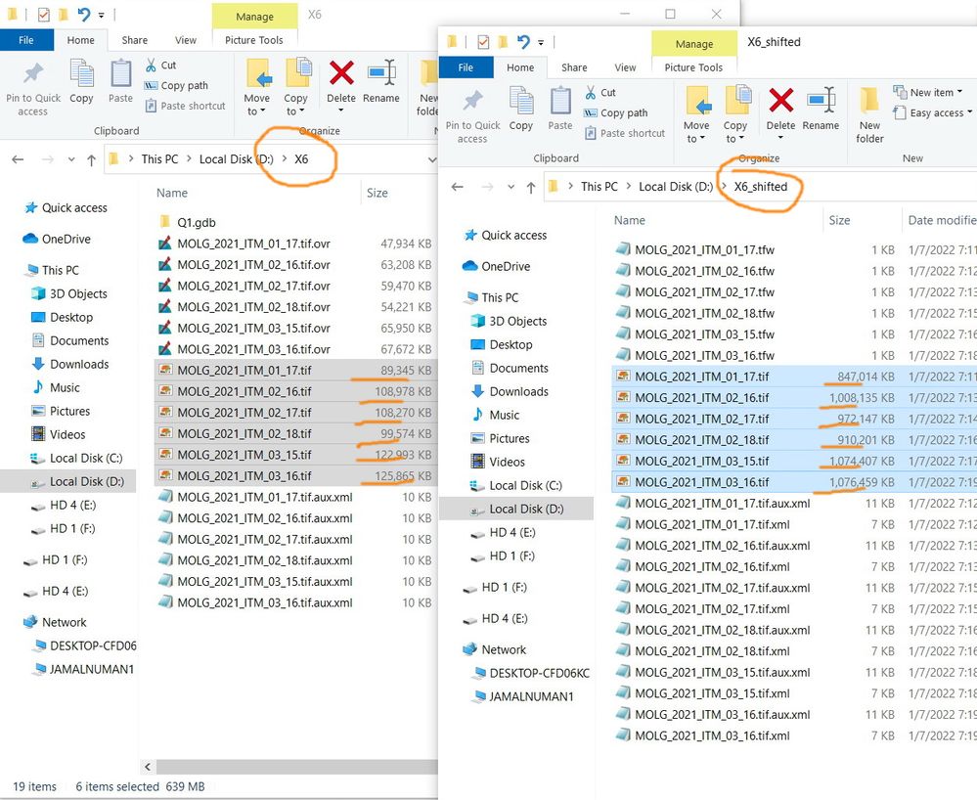Click back arrow in X6 window

point(18,159)
